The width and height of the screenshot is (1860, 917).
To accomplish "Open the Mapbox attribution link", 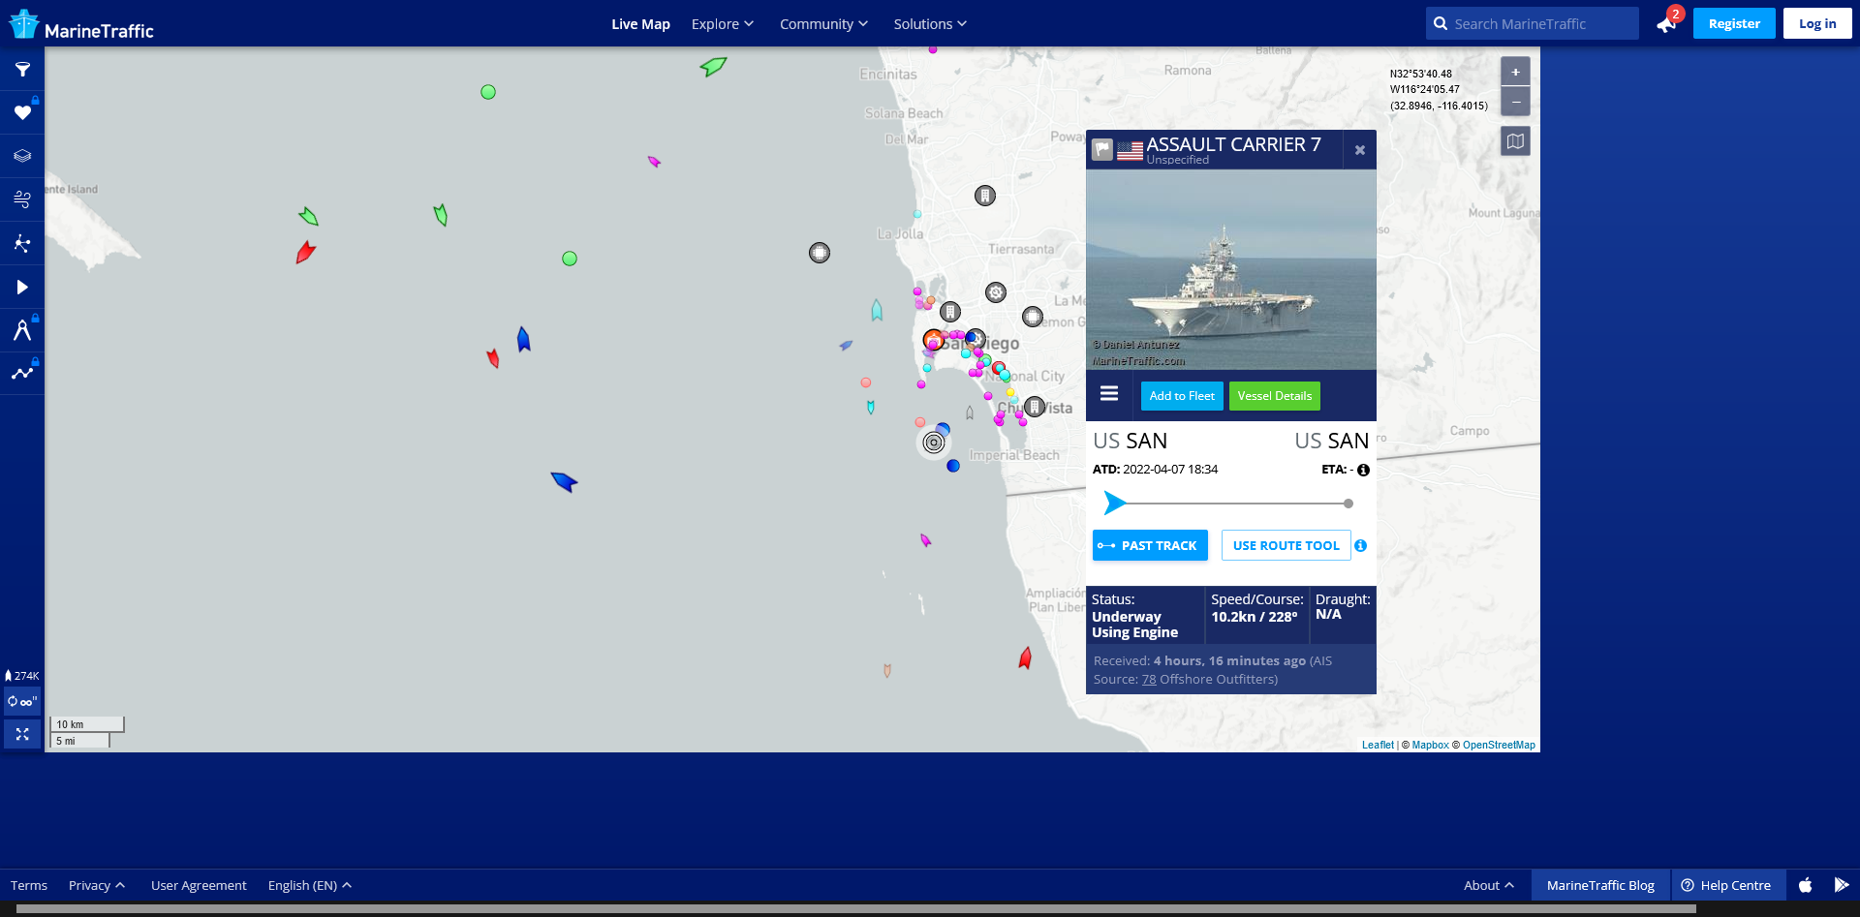I will click(x=1430, y=745).
